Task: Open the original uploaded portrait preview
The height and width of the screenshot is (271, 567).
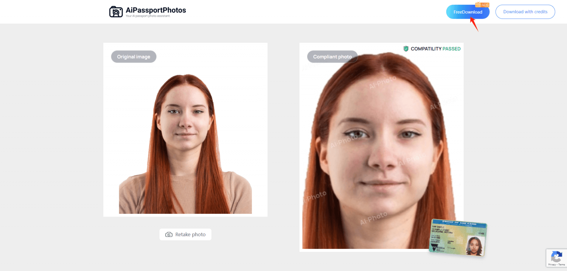Action: 185,144
